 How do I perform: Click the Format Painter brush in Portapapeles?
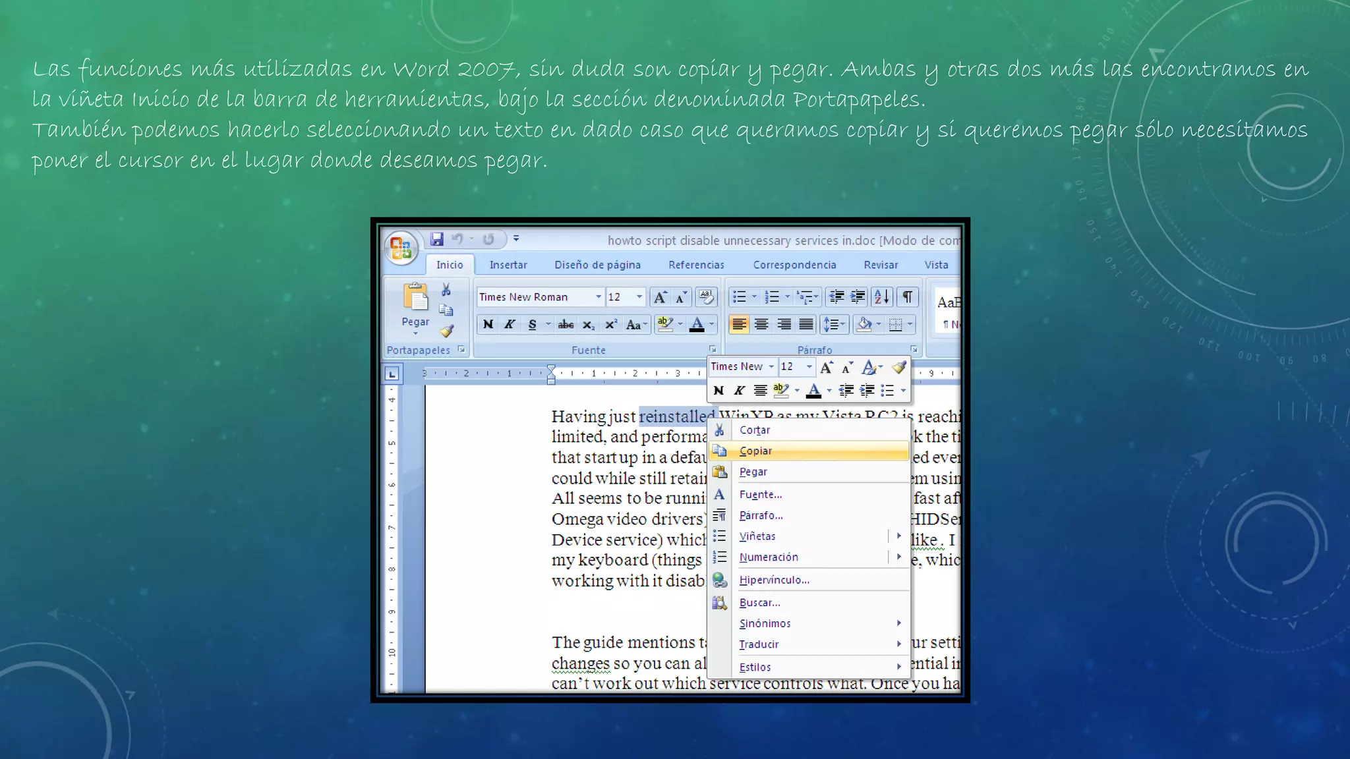pos(447,330)
